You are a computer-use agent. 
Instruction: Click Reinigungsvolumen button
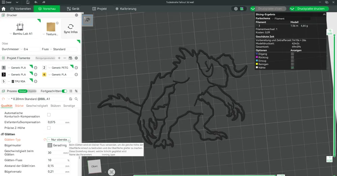pos(45,58)
